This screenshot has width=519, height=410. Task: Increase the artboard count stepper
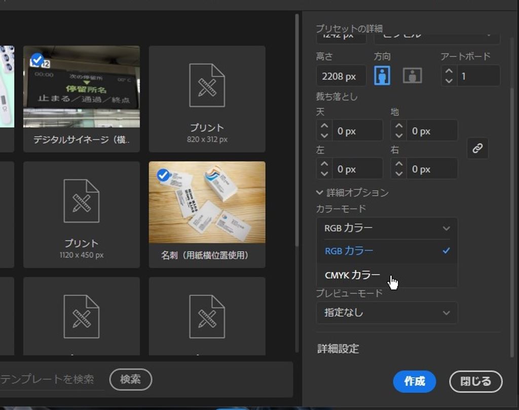[x=449, y=71]
